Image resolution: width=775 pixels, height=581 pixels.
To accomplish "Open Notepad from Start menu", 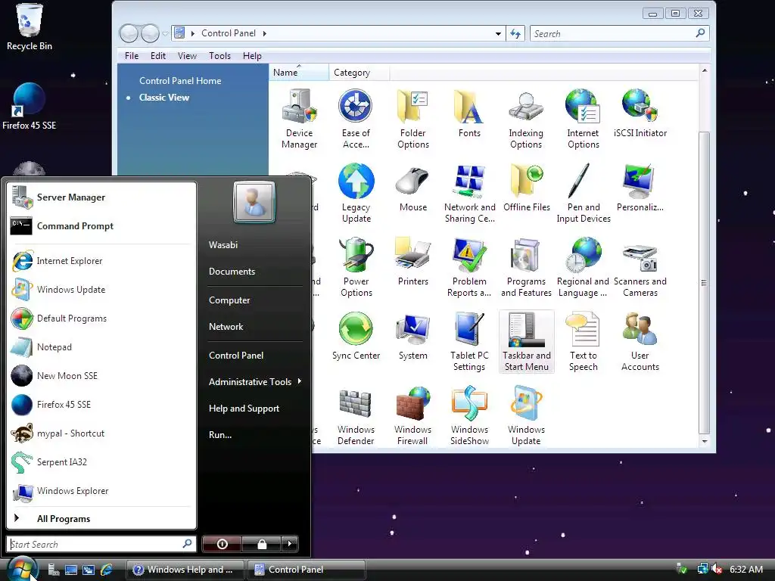I will (x=101, y=346).
